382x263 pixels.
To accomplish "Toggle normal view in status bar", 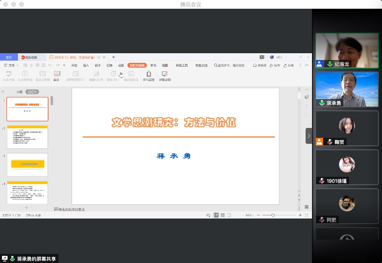I will [x=216, y=215].
